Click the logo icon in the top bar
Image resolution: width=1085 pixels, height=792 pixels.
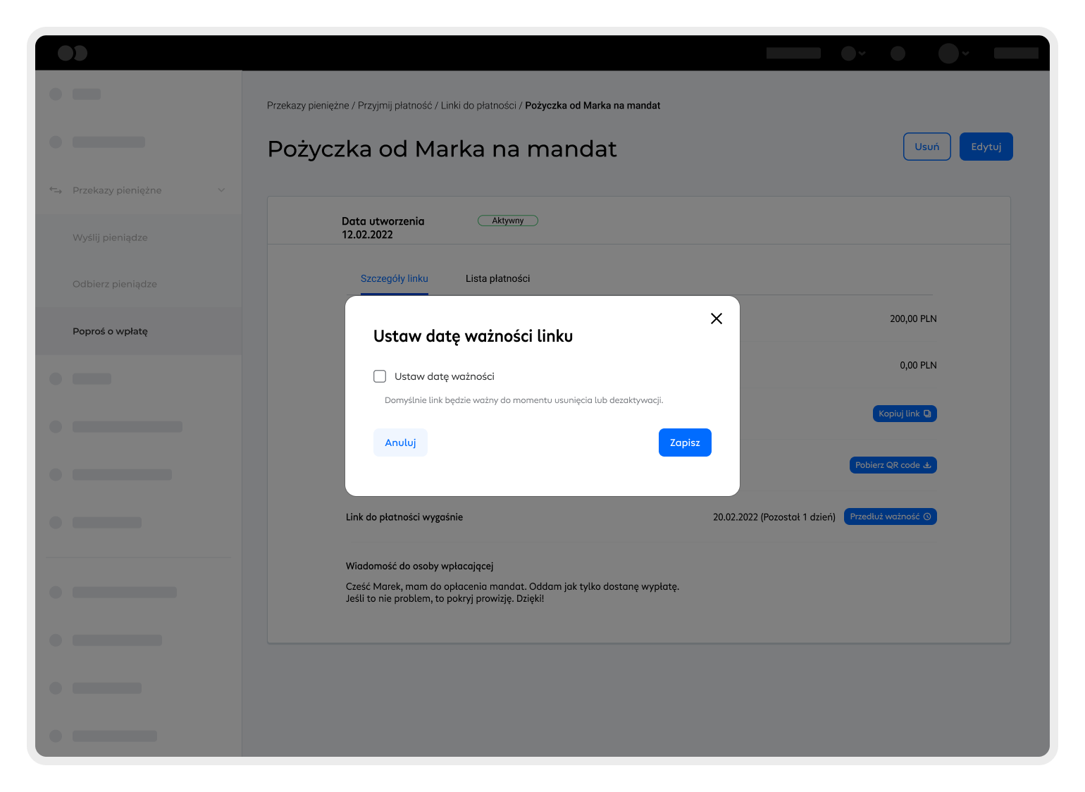[73, 53]
